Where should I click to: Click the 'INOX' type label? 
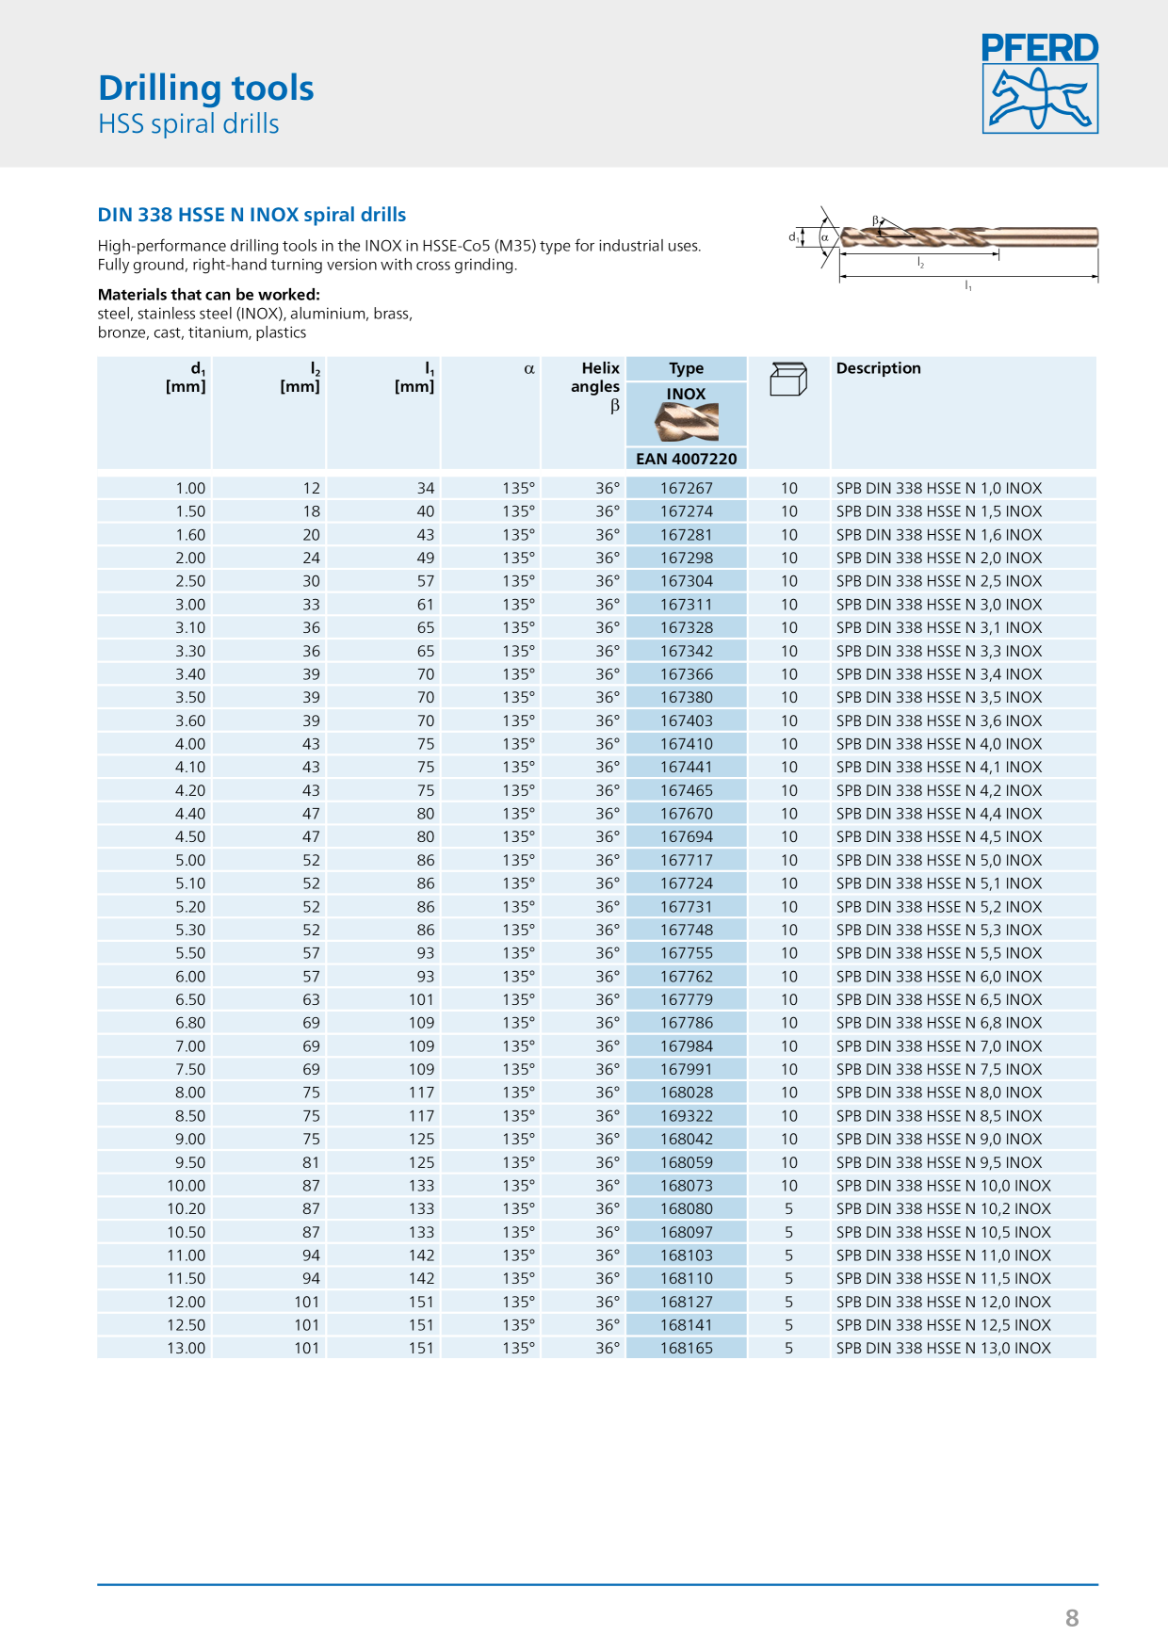pyautogui.click(x=687, y=394)
